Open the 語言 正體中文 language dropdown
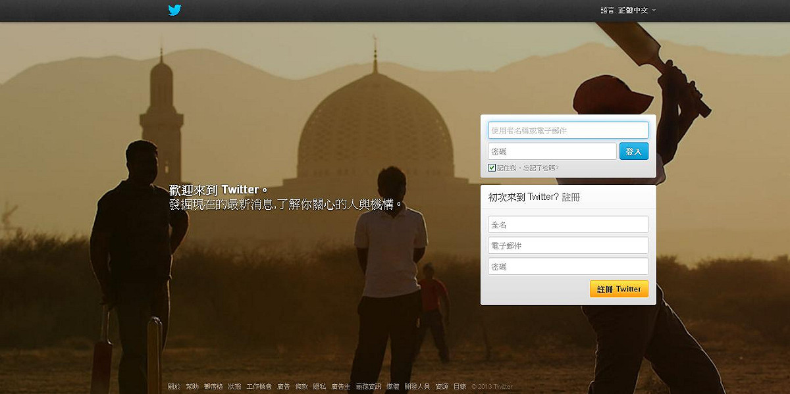 [628, 11]
